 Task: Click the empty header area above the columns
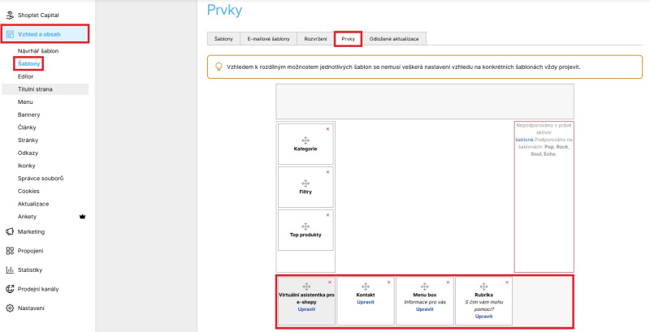425,101
